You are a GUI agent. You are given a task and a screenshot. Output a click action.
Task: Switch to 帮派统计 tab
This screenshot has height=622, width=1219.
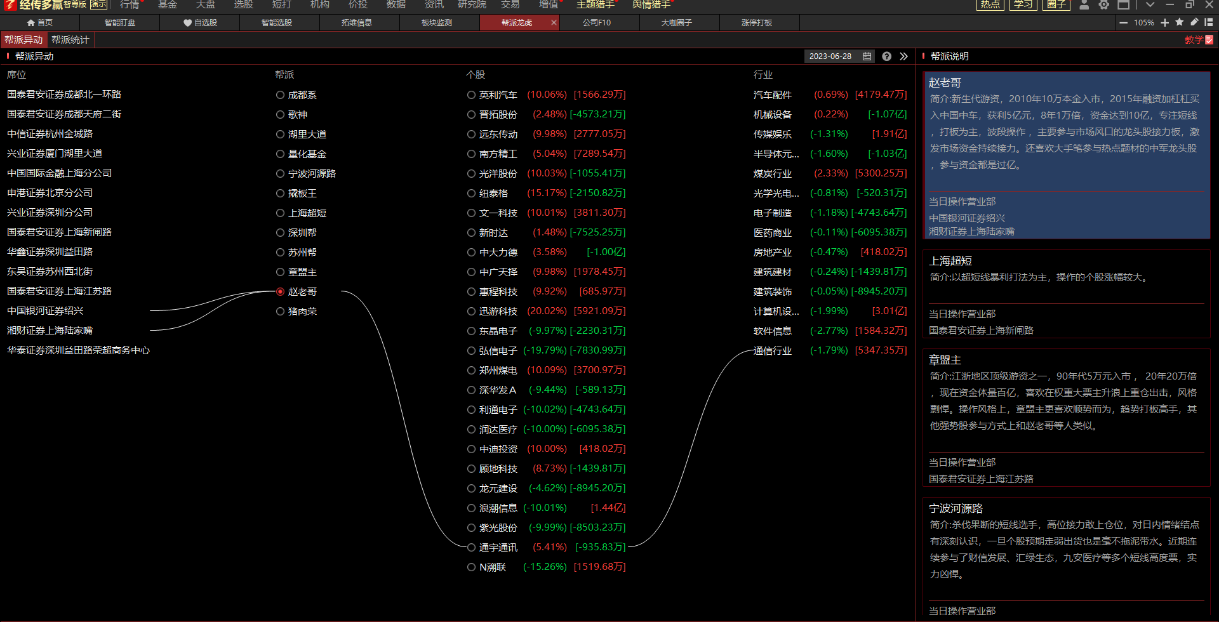tap(70, 40)
